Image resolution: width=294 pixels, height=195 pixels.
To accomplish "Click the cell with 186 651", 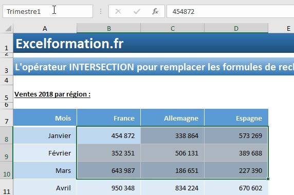I will click(x=173, y=170).
